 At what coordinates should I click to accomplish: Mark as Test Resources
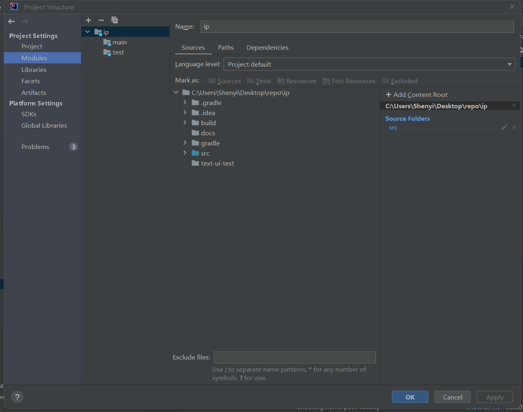click(349, 81)
